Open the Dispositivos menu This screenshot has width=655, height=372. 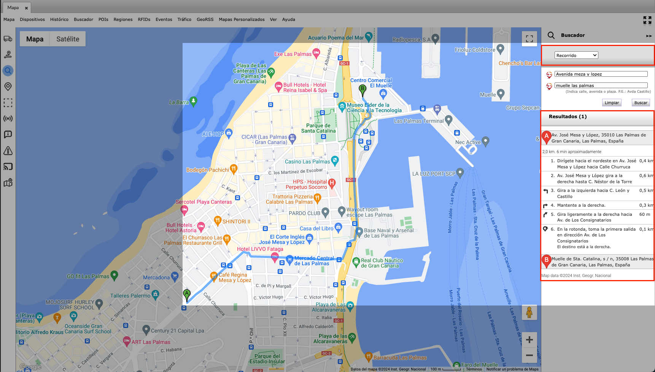point(32,19)
